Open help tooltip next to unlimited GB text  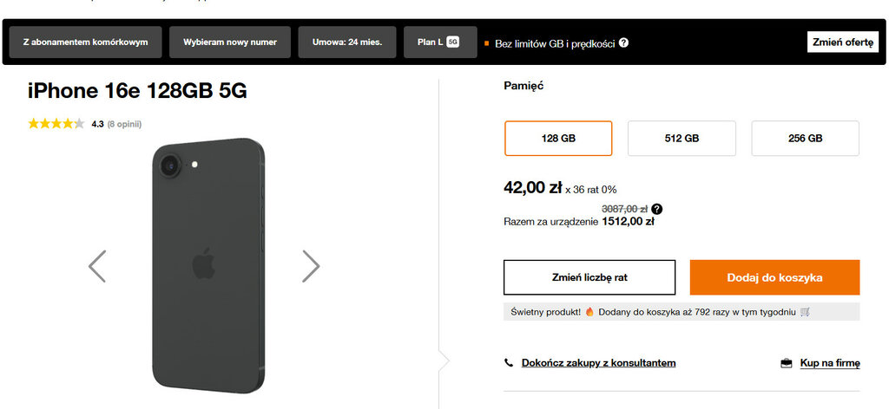click(x=623, y=42)
